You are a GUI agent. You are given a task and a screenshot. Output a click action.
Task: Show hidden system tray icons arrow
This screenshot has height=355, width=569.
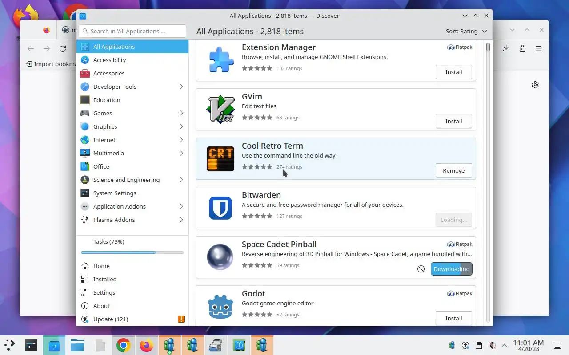pyautogui.click(x=505, y=345)
